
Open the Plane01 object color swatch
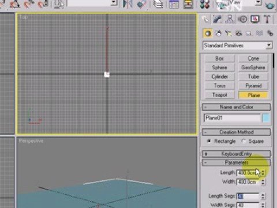(x=267, y=118)
